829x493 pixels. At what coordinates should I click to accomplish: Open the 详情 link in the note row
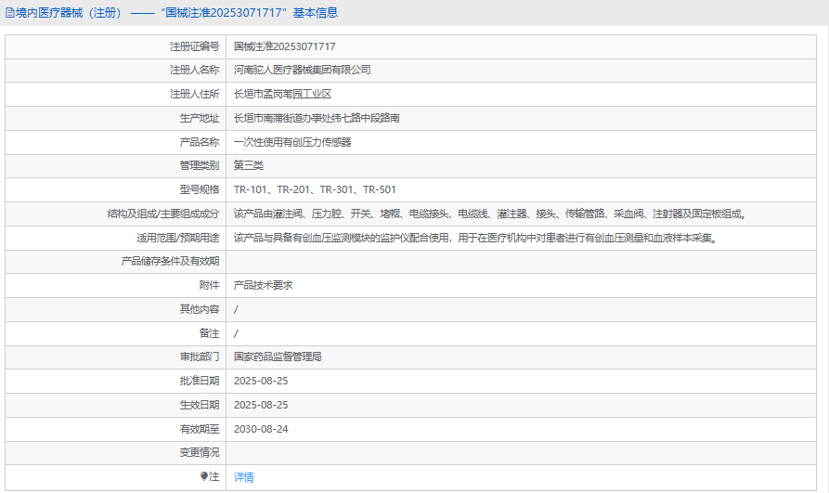(x=244, y=477)
